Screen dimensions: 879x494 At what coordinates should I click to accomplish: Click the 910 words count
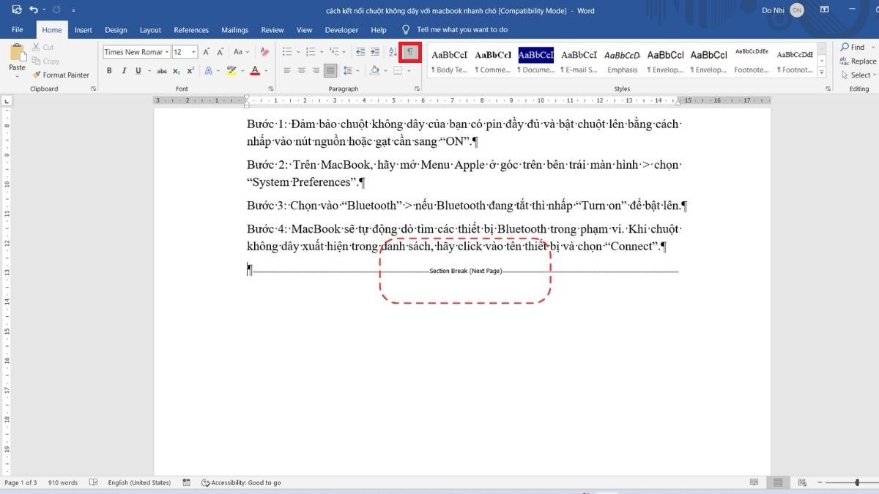coord(63,483)
